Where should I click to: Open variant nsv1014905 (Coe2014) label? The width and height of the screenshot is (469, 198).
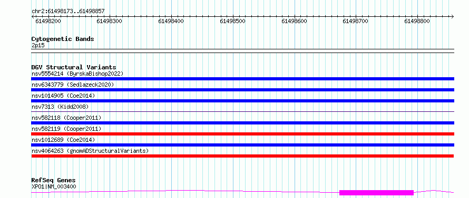point(63,96)
